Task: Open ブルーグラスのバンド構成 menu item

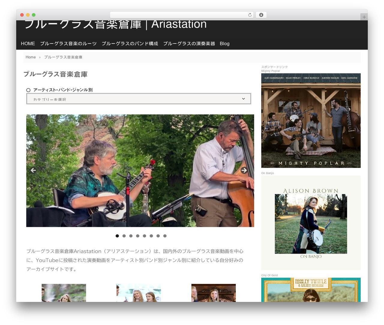Action: (130, 43)
